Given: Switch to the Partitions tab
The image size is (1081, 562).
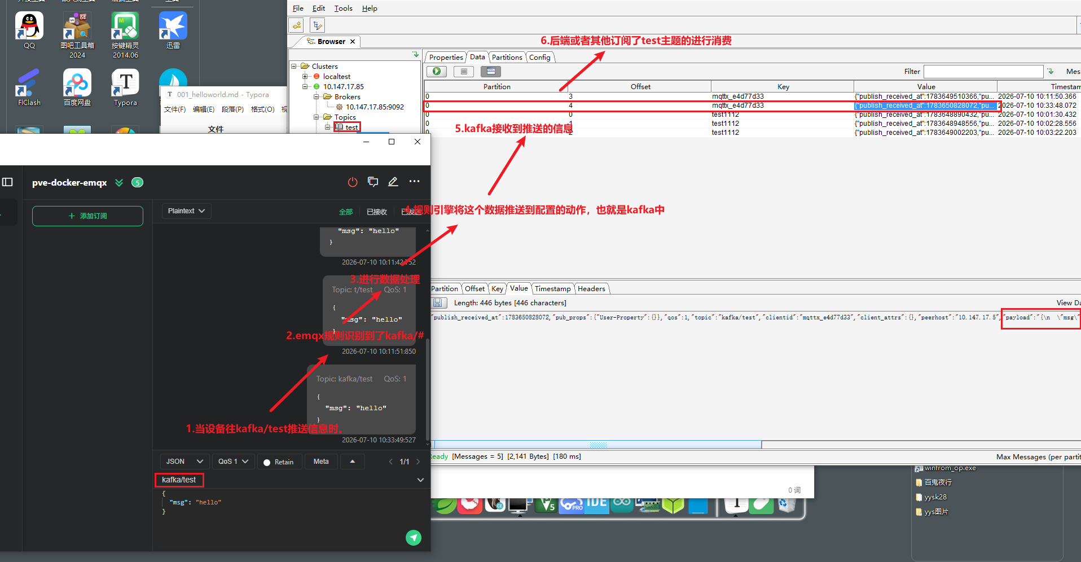Looking at the screenshot, I should (507, 57).
